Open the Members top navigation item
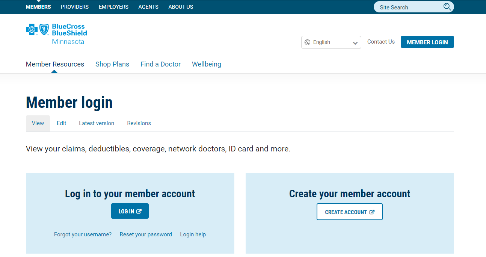 tap(38, 7)
